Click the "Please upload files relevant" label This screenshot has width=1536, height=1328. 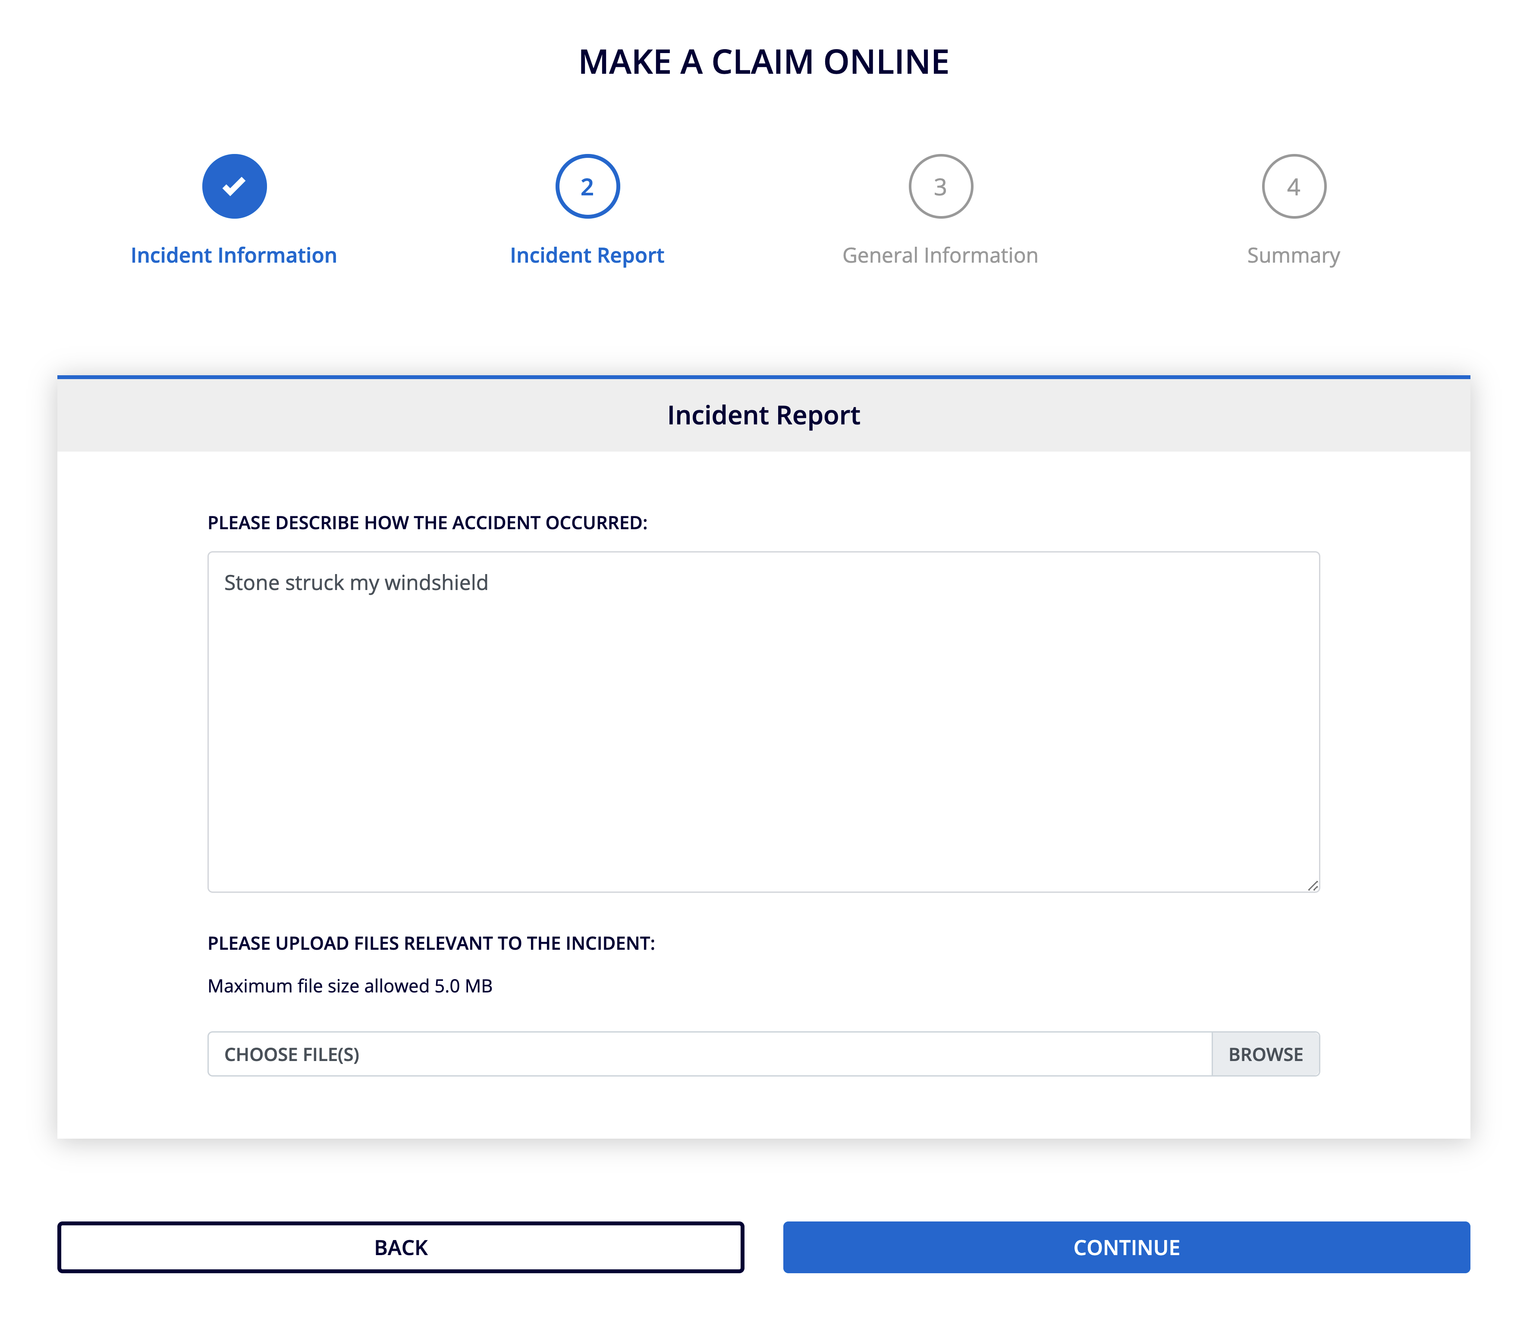[x=431, y=943]
